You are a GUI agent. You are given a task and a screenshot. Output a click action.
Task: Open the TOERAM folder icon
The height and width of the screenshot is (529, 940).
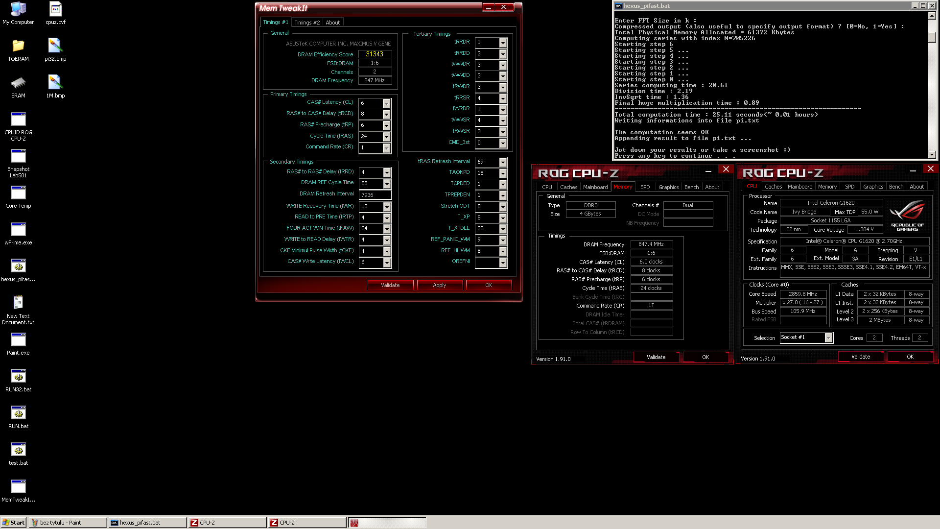point(18,50)
